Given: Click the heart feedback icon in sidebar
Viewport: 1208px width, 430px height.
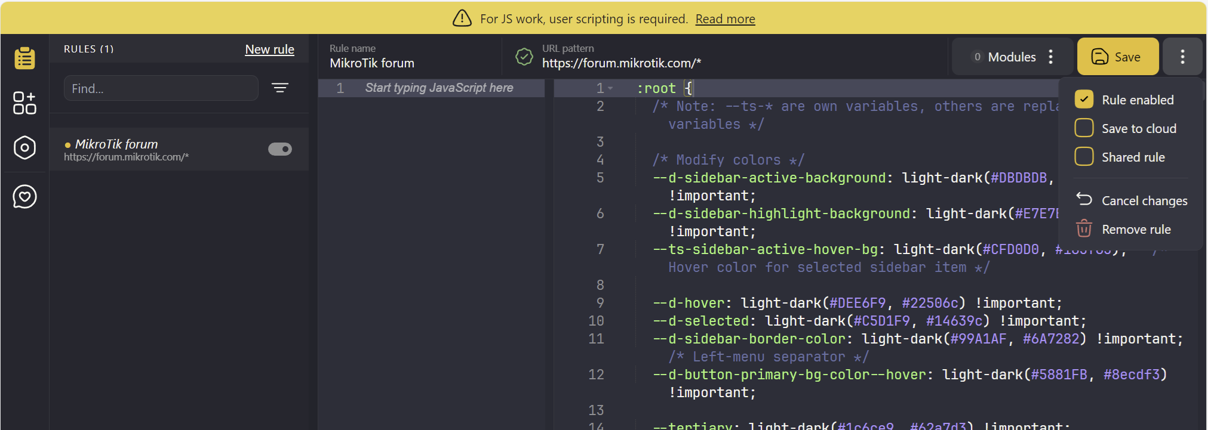Looking at the screenshot, I should (24, 196).
